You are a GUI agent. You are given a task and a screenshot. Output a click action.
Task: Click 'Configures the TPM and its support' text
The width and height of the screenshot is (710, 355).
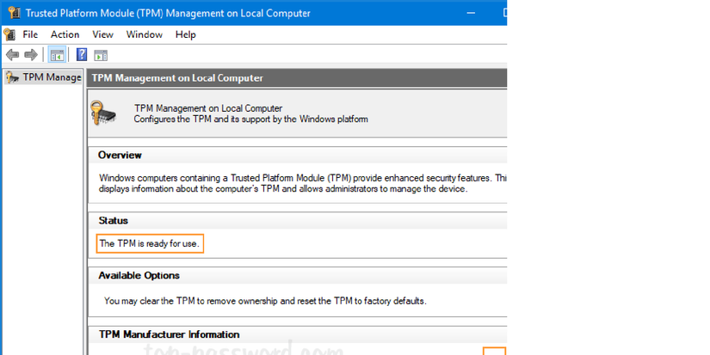point(250,119)
